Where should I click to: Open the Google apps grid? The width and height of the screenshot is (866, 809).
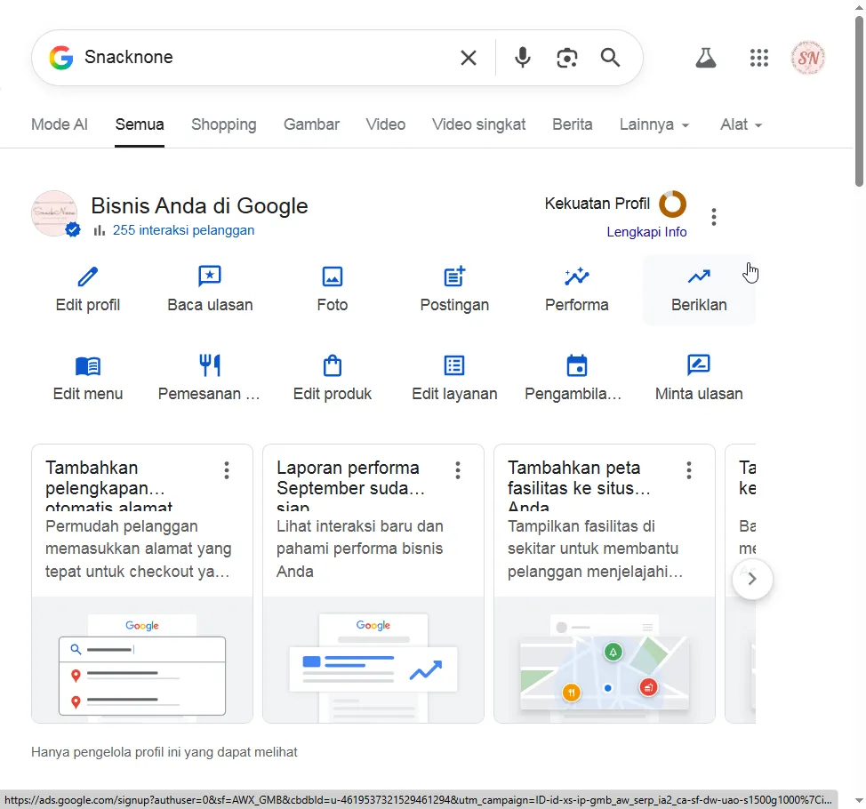click(x=759, y=58)
